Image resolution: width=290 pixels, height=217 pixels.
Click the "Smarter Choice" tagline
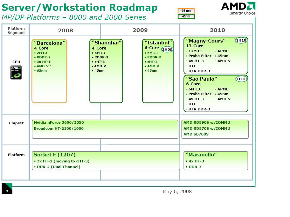243,13
